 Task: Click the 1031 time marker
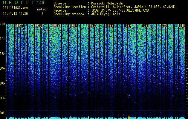point(20,26)
